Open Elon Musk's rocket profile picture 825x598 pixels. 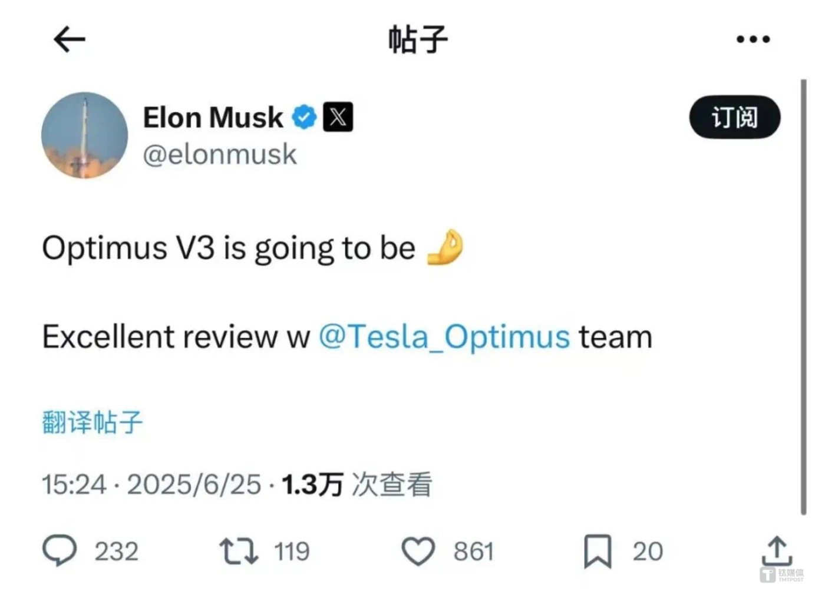click(x=84, y=135)
